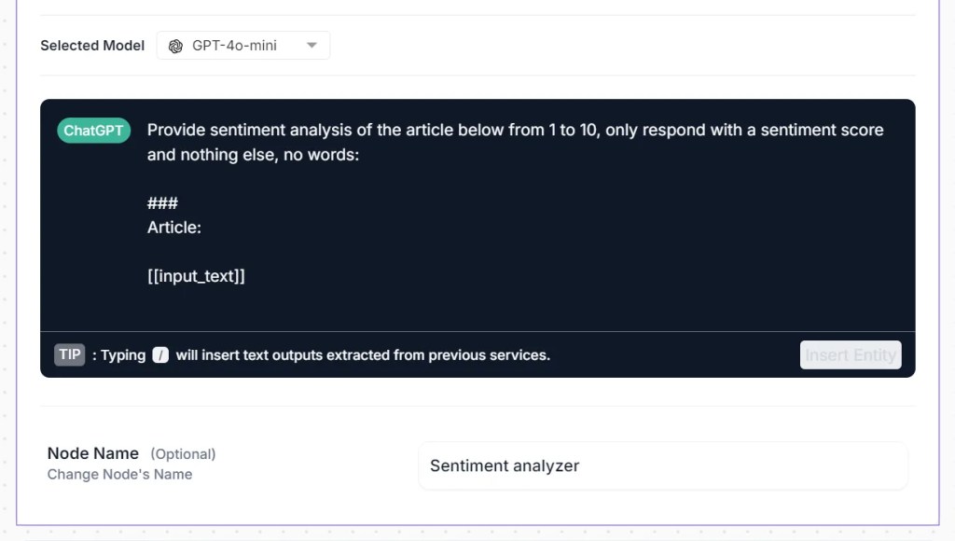Click the Change Node's Name link text
Screen dimensions: 955x541
click(119, 474)
